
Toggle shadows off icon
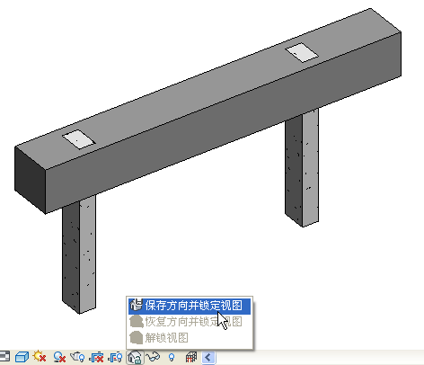pos(59,357)
